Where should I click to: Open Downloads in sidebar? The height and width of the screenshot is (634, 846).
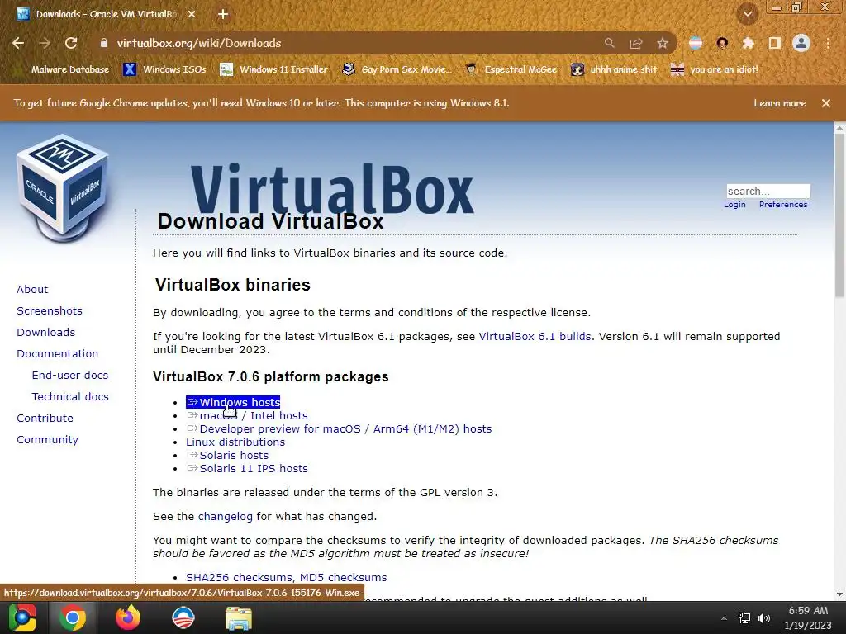click(x=46, y=333)
